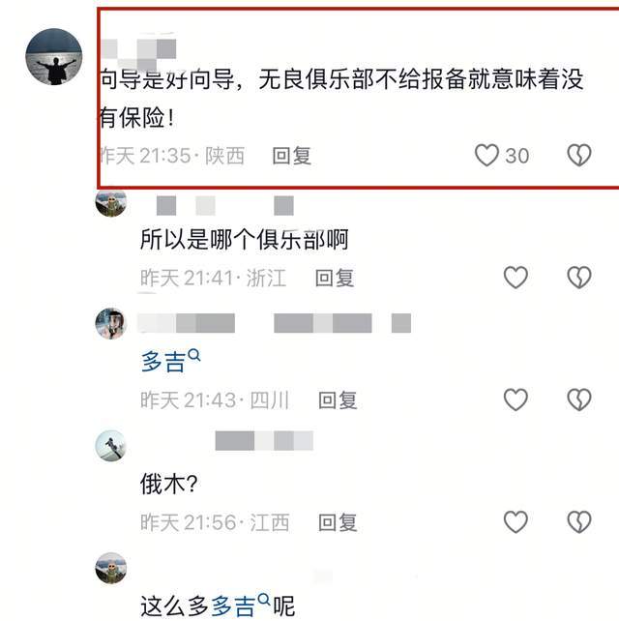Like the 多吉 reply from Sichuan
Viewport: 619px width, 621px height.
point(516,399)
